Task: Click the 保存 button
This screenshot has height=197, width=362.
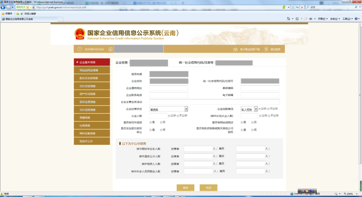Action: [185, 188]
